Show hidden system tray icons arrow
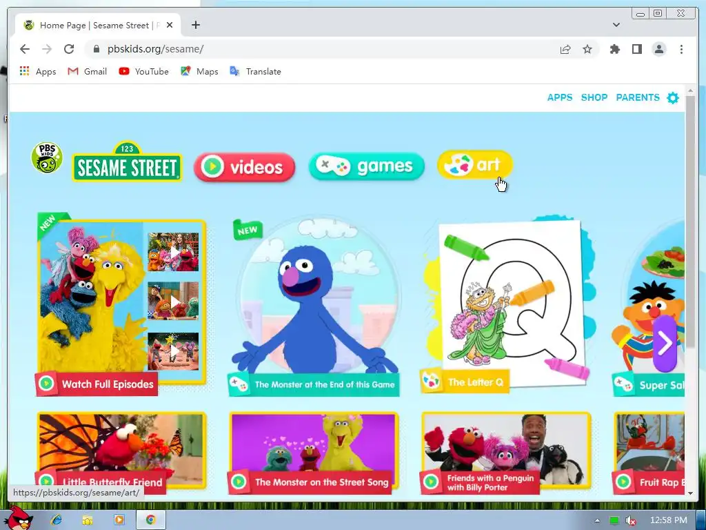Viewport: 706px width, 530px height. click(x=597, y=520)
